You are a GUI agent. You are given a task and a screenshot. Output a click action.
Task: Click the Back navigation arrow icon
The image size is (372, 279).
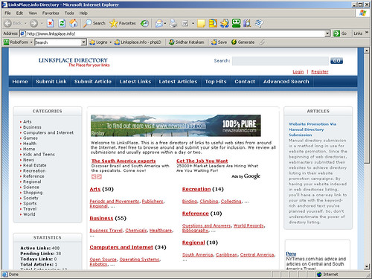point(8,23)
